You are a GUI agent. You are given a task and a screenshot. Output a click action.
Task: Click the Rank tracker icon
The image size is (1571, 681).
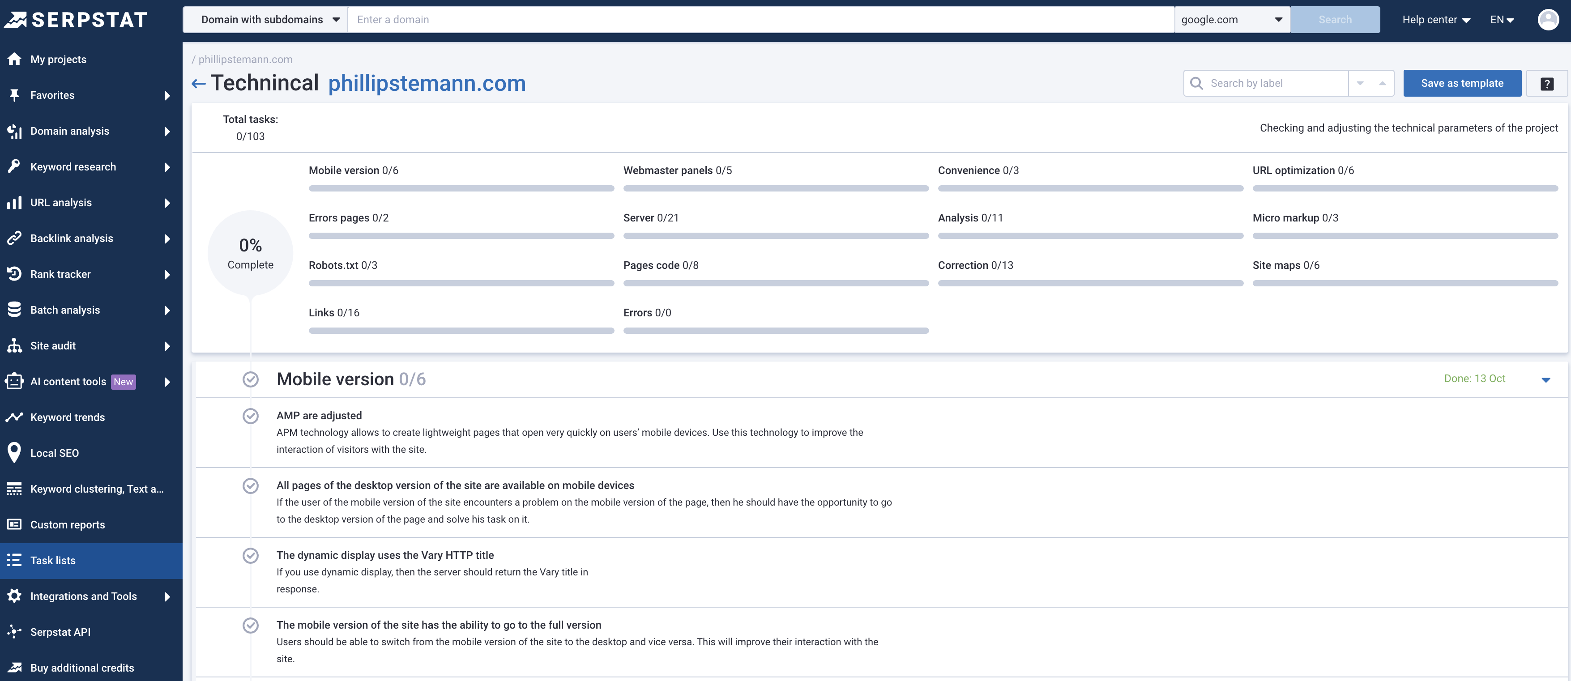14,274
